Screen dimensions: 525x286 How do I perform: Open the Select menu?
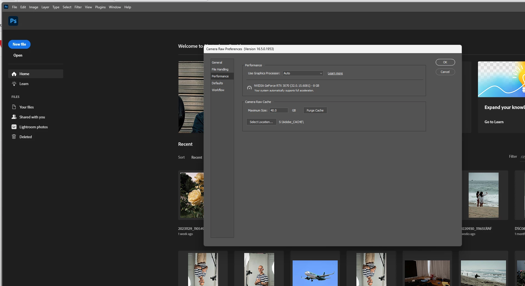tap(67, 7)
